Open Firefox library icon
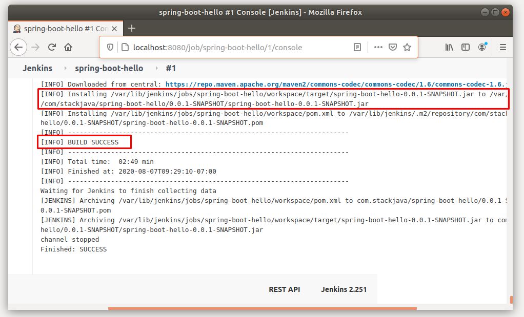Viewport: 524px width, 317px height. [x=449, y=48]
